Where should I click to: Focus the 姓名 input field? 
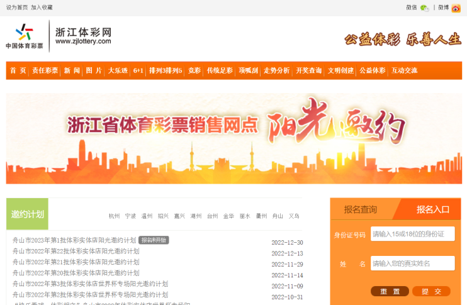(x=412, y=263)
